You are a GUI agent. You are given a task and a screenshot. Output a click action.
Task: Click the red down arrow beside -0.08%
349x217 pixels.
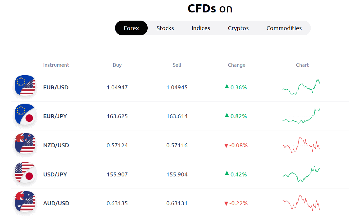pos(226,146)
